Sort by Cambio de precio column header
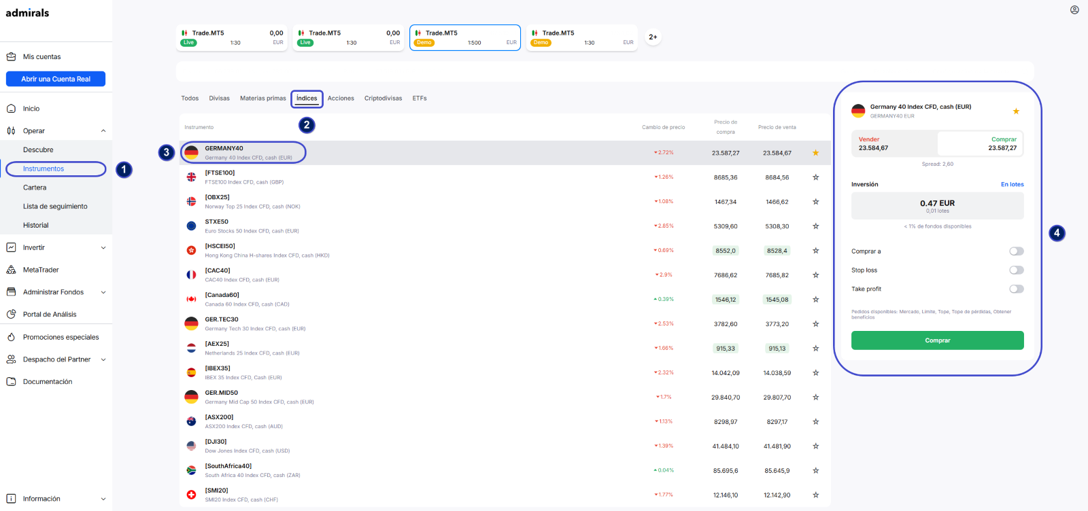Viewport: 1088px width, 511px height. (663, 127)
